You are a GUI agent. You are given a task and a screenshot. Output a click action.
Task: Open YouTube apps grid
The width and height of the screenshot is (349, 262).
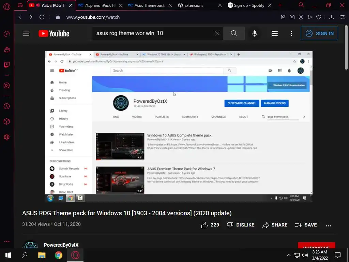tap(275, 33)
